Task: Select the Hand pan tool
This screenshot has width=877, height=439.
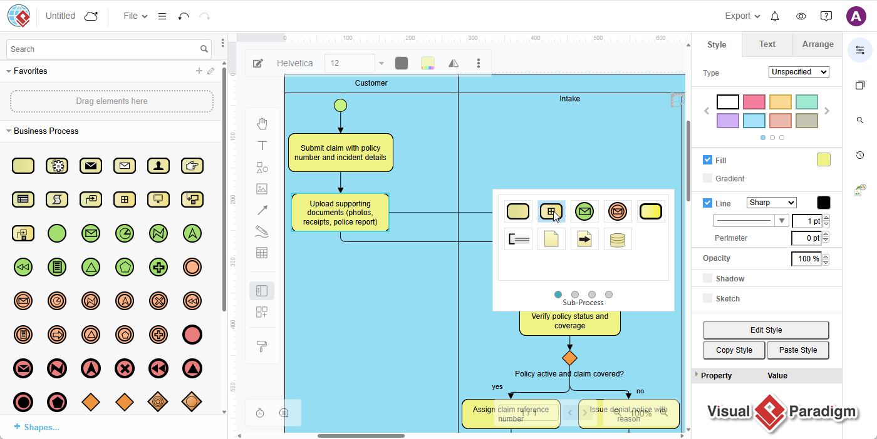Action: (262, 124)
